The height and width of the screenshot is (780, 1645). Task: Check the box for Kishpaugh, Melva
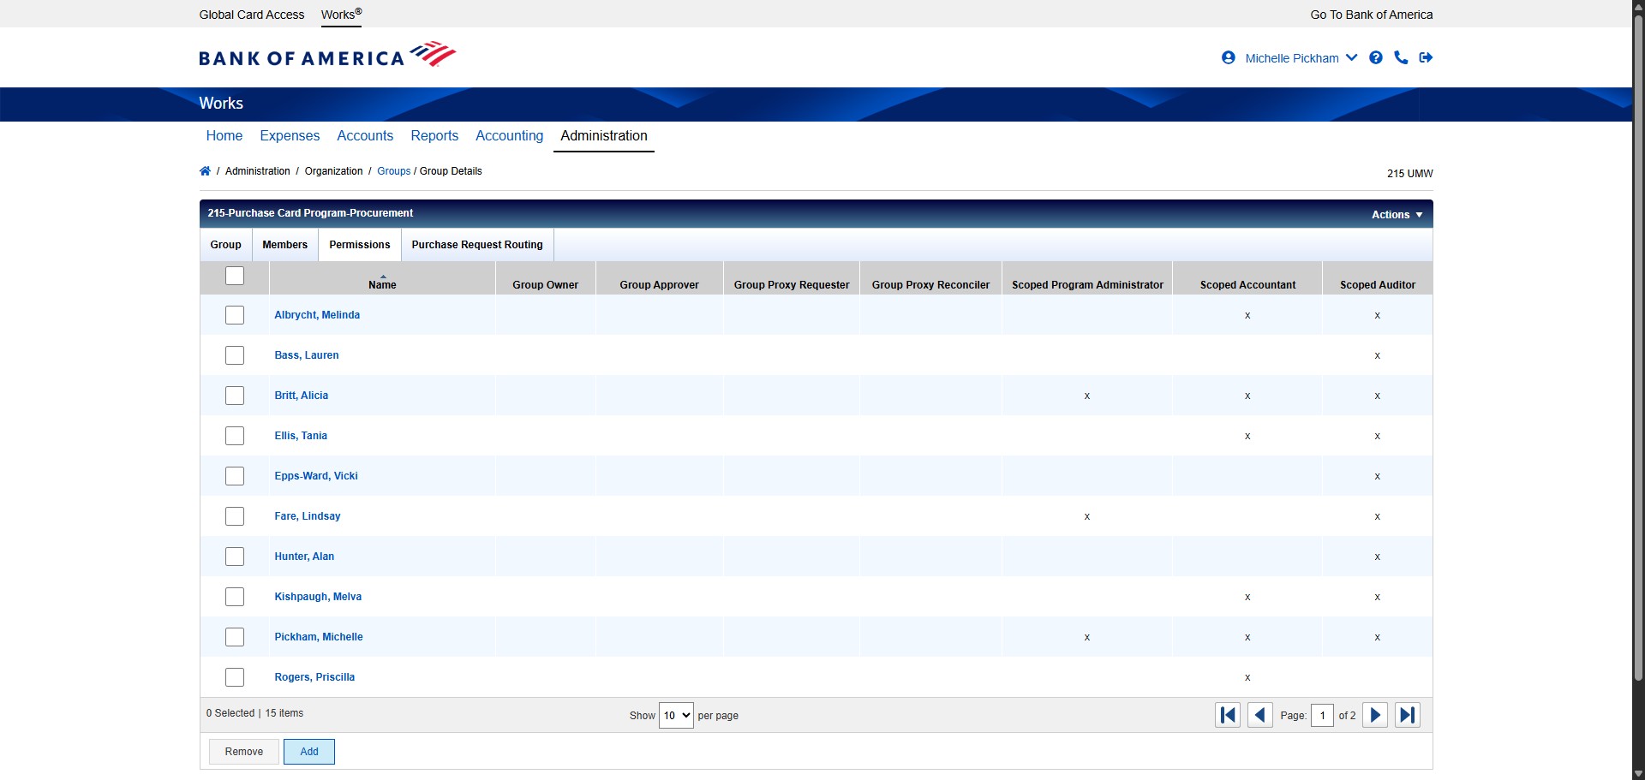235,597
